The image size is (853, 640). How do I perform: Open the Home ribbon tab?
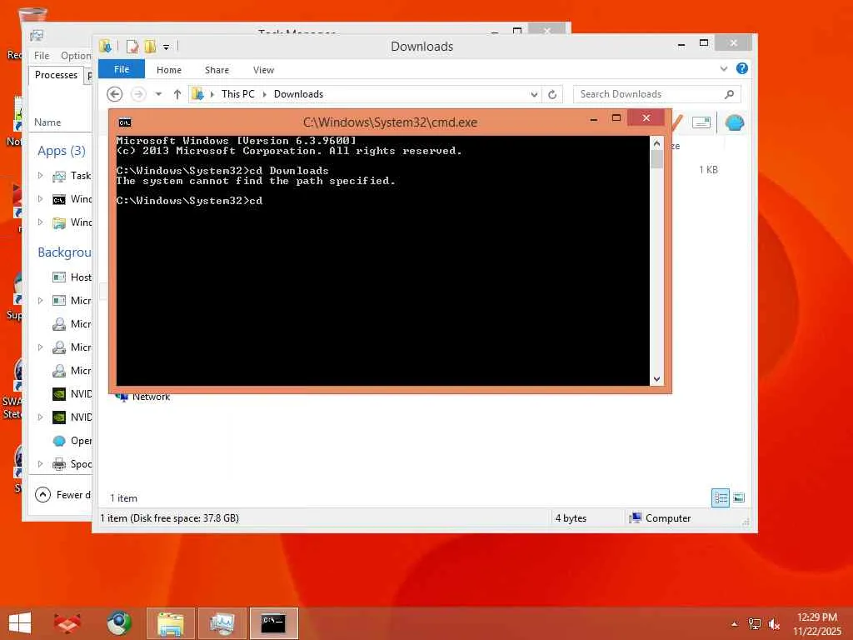(168, 70)
